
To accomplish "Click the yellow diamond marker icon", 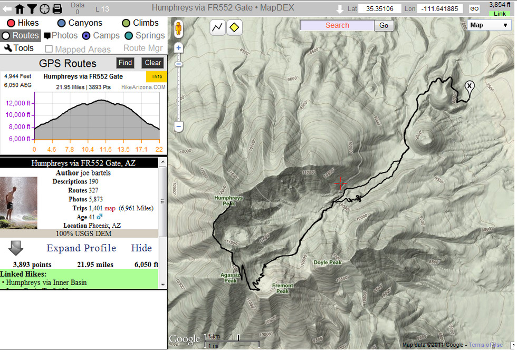I will coord(234,27).
